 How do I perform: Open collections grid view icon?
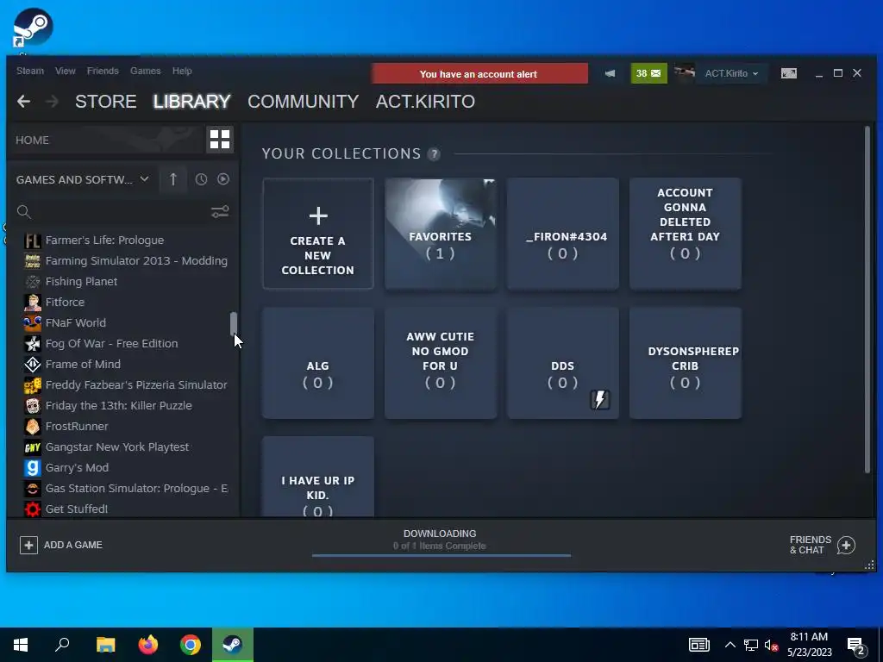(220, 139)
